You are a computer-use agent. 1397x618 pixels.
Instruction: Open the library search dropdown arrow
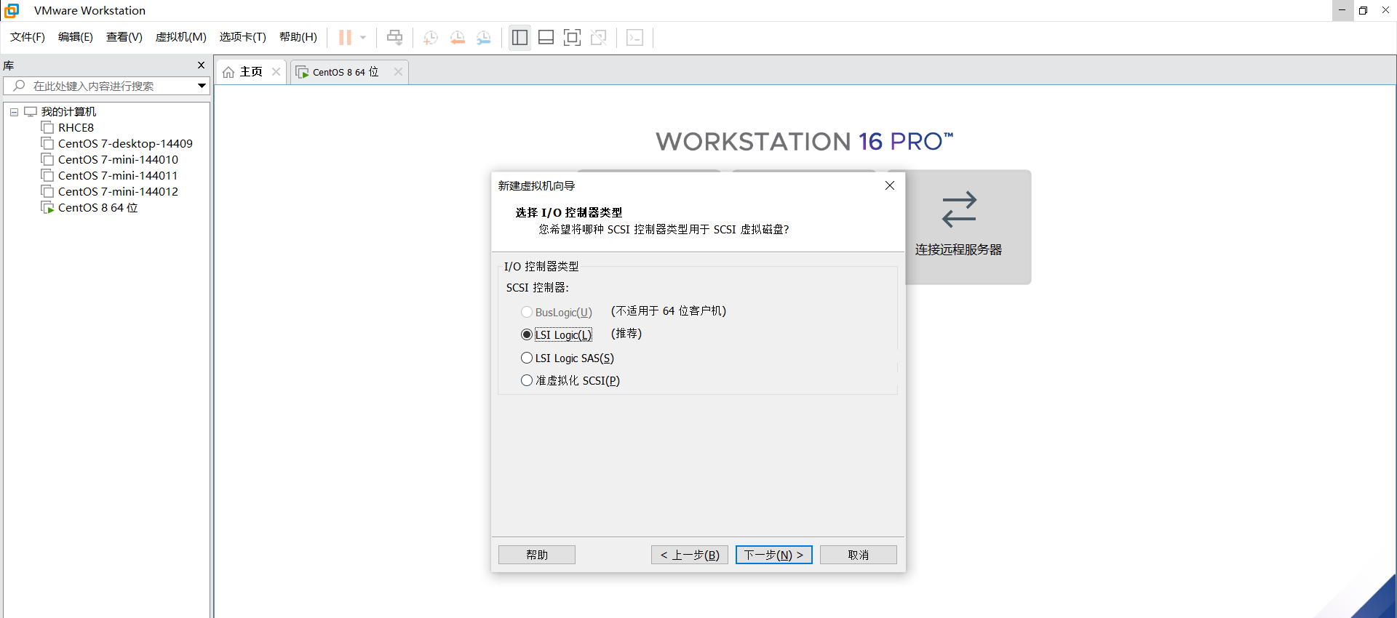tap(202, 86)
